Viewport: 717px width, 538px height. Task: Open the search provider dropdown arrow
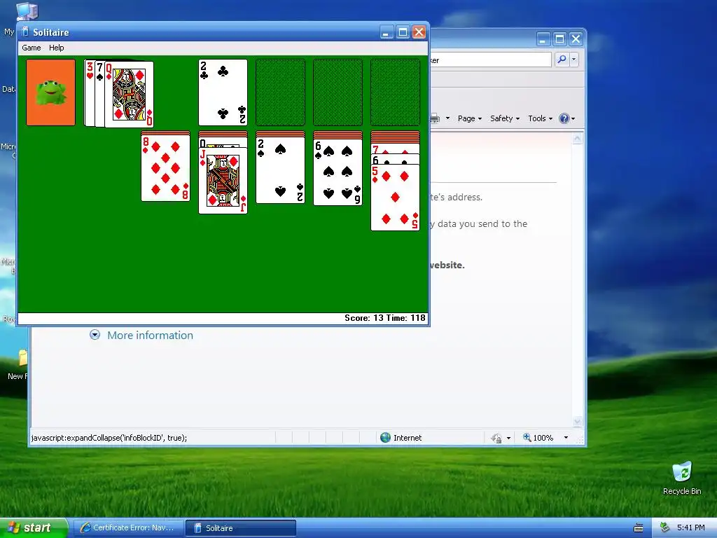click(x=574, y=60)
